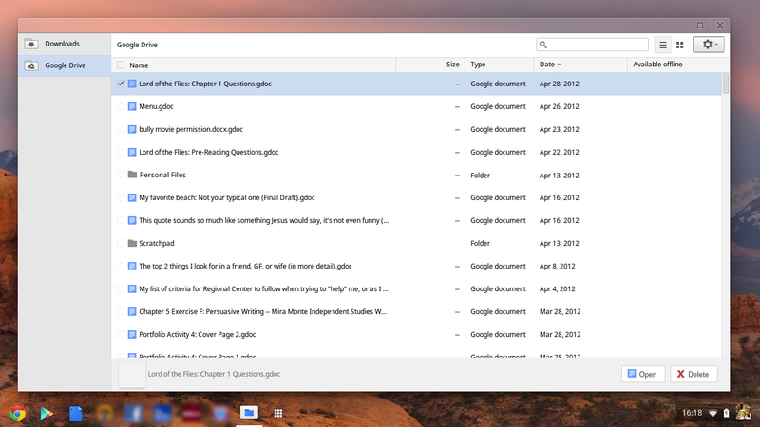Select the Personal Files folder name
This screenshot has width=760, height=427.
[x=162, y=175]
